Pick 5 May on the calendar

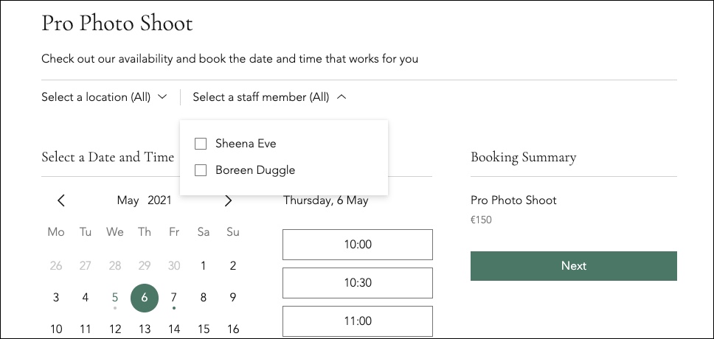(x=115, y=298)
